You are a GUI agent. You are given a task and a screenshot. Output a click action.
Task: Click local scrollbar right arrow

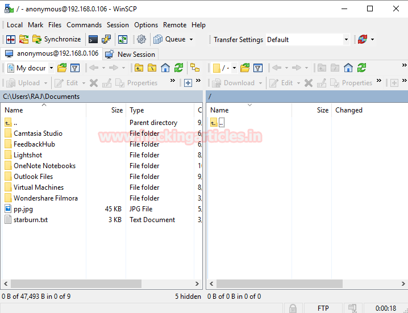197,283
